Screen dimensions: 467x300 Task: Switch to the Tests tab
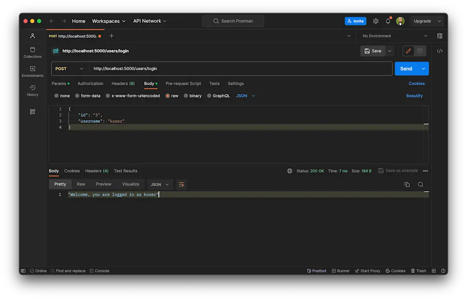coord(215,84)
